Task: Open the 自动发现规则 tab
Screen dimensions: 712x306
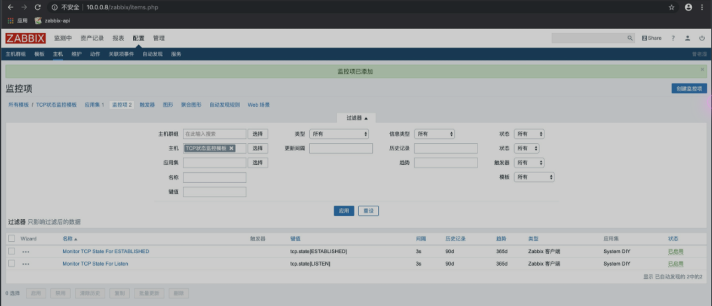Action: (x=225, y=105)
